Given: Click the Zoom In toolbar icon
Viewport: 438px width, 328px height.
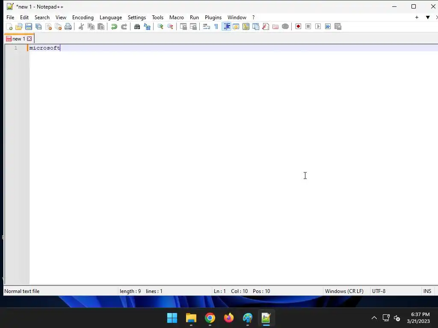Looking at the screenshot, I should 160,26.
